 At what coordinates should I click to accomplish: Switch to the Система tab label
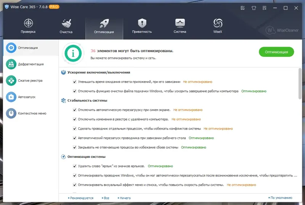[180, 32]
